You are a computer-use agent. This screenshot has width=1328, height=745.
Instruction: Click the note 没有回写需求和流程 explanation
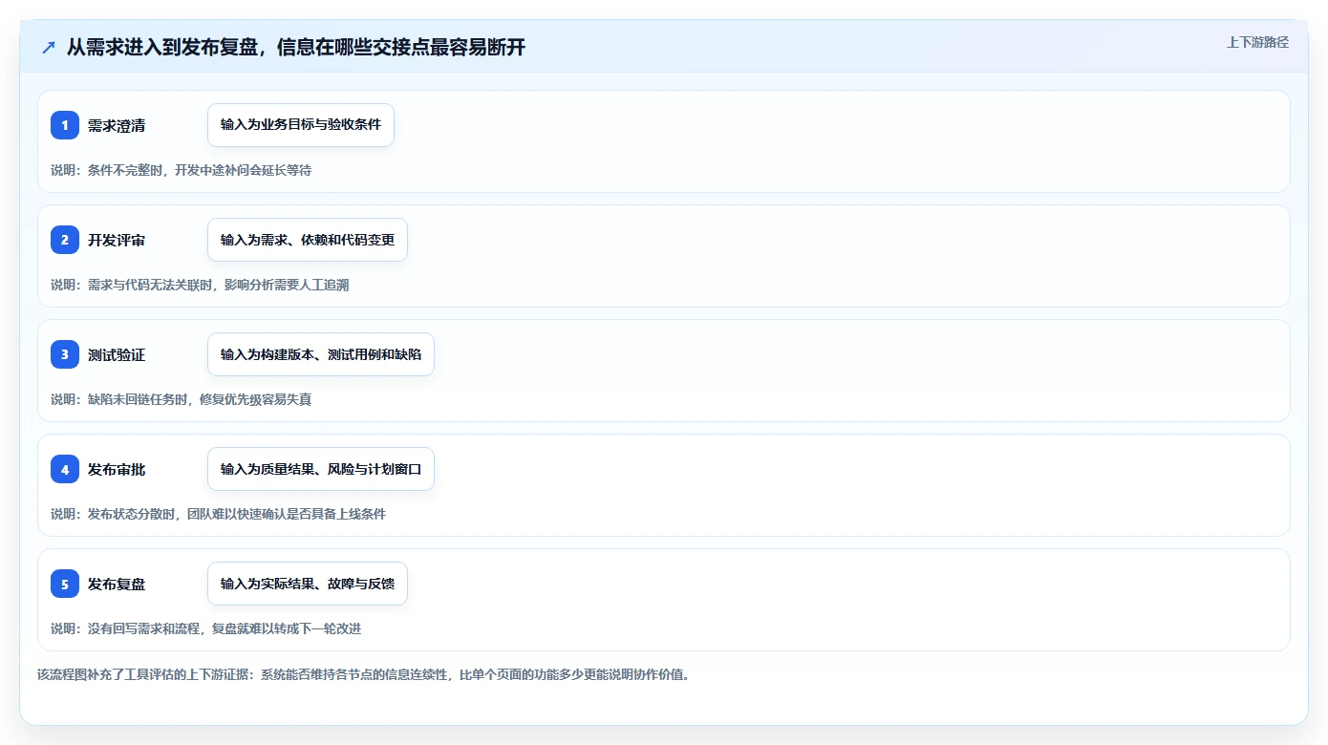[x=205, y=628]
